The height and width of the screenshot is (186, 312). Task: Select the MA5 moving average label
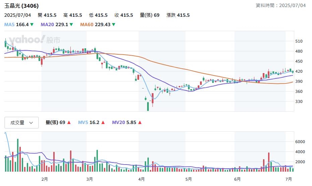[x=9, y=24]
